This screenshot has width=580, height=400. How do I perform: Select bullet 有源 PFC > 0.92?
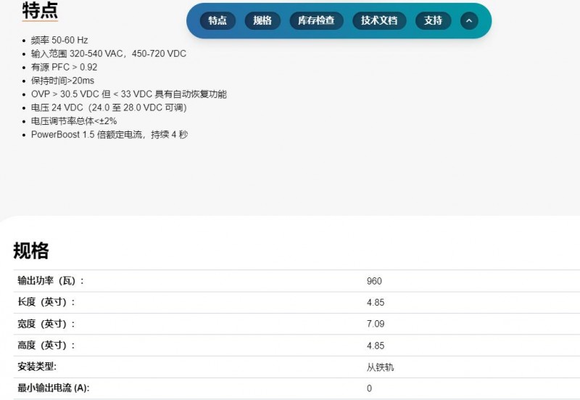[x=64, y=67]
